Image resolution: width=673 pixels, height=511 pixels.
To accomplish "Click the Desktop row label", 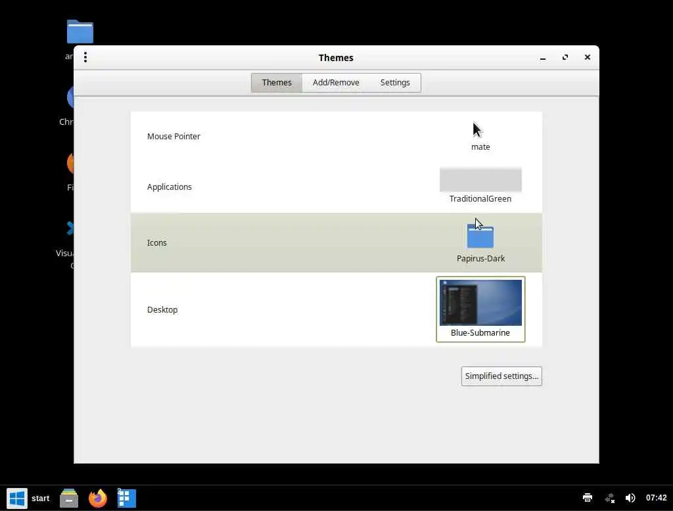I will 162,310.
